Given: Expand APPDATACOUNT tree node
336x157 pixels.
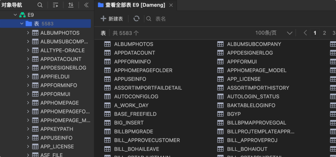Looking at the screenshot, I should click(x=28, y=59).
